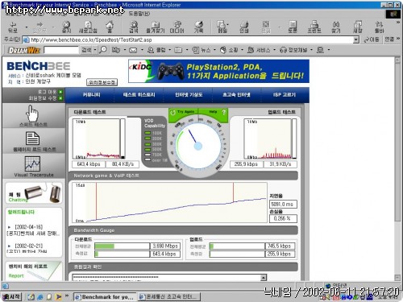
Task: Click the Stop toolbar icon
Action: (66, 27)
